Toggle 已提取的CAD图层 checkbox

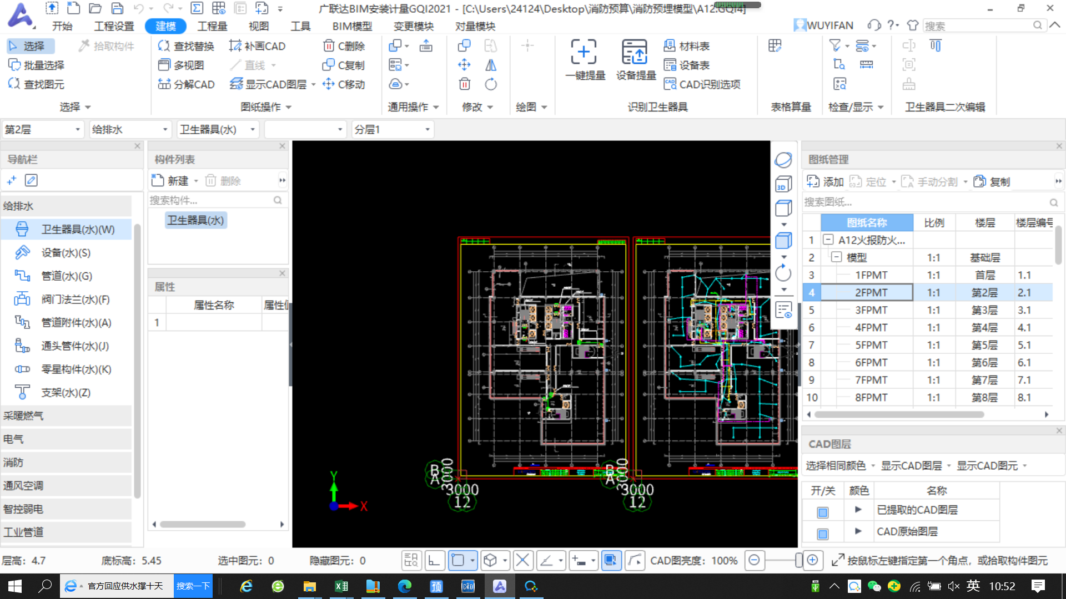click(823, 512)
